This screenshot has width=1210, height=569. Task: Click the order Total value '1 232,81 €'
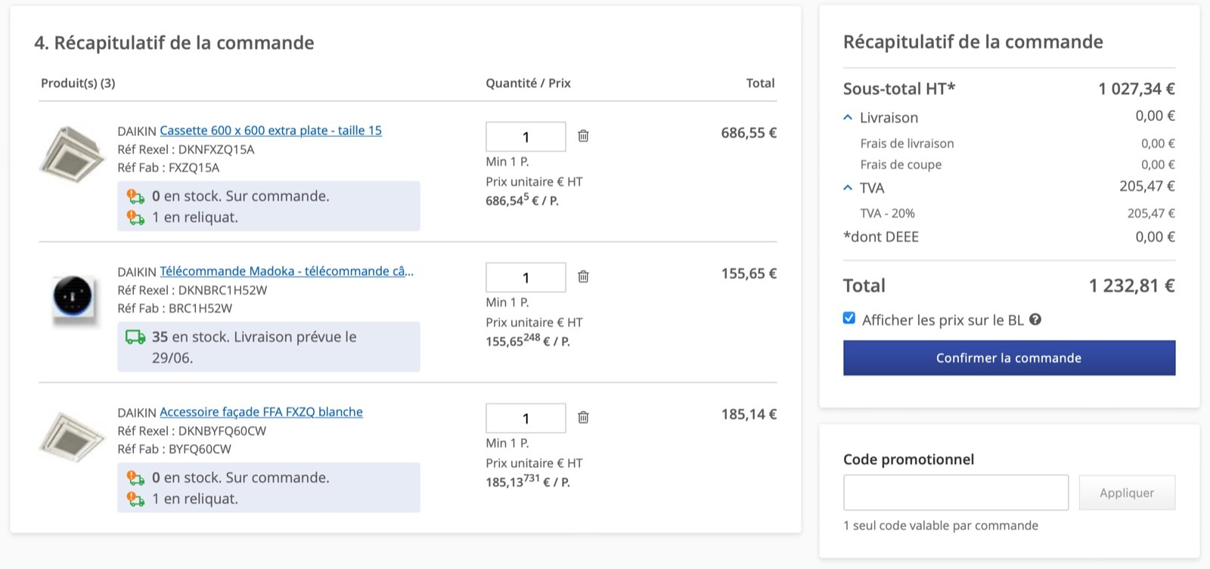click(x=1132, y=286)
